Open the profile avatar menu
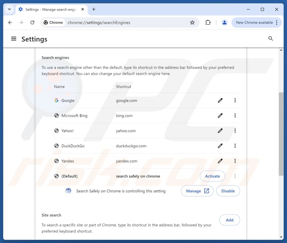Viewport: 287px width, 243px height. [x=225, y=22]
